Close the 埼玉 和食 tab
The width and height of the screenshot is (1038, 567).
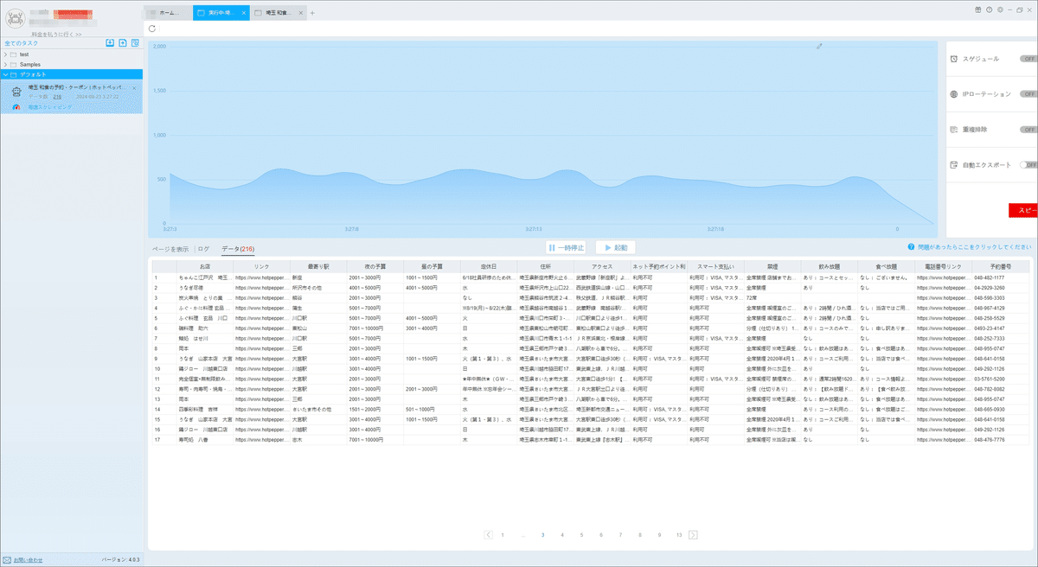pyautogui.click(x=300, y=13)
